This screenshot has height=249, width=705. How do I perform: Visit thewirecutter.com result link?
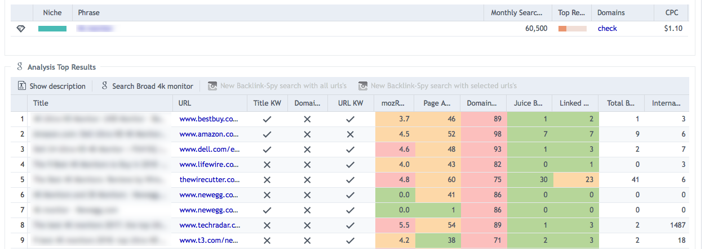[209, 180]
